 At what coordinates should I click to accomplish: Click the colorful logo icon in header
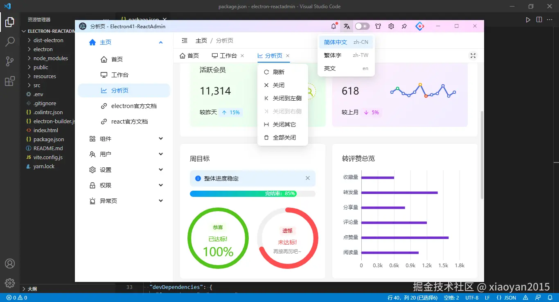coord(420,26)
